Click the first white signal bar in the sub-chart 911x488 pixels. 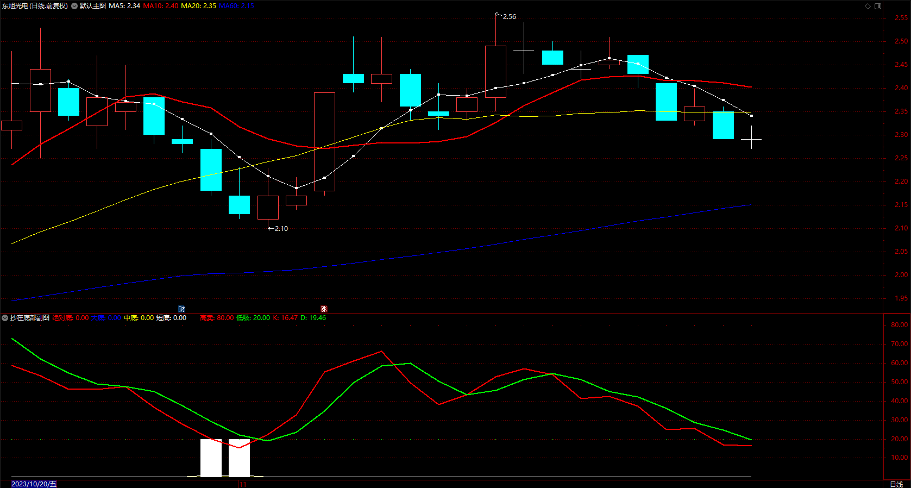pyautogui.click(x=211, y=458)
